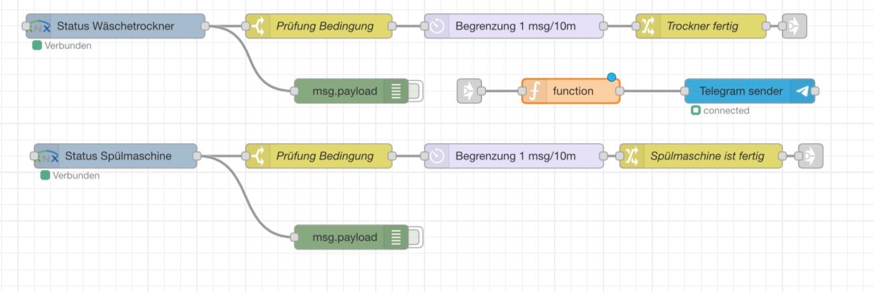The width and height of the screenshot is (874, 292).
Task: Click the shuffle icon on Trockner fertig node
Action: (648, 26)
